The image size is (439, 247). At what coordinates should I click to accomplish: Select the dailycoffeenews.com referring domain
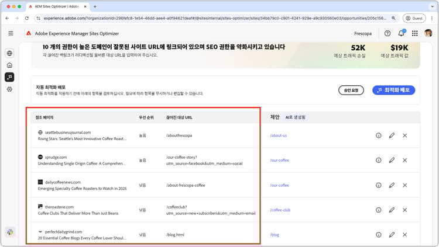[63, 182]
